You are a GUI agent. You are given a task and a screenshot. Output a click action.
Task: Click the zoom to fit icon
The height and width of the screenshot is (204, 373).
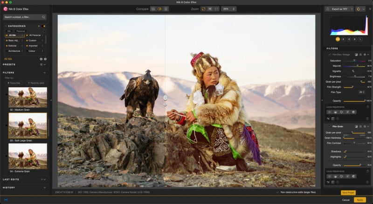coord(203,9)
